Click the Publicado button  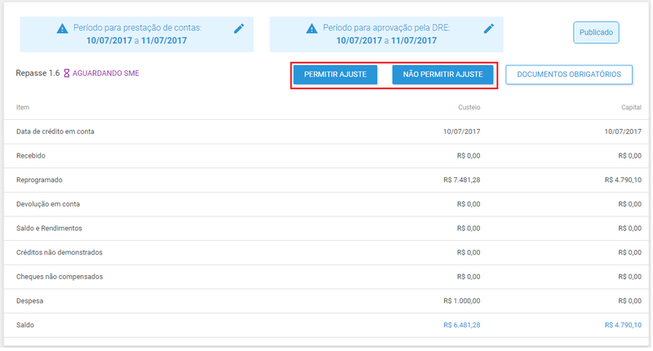coord(596,33)
